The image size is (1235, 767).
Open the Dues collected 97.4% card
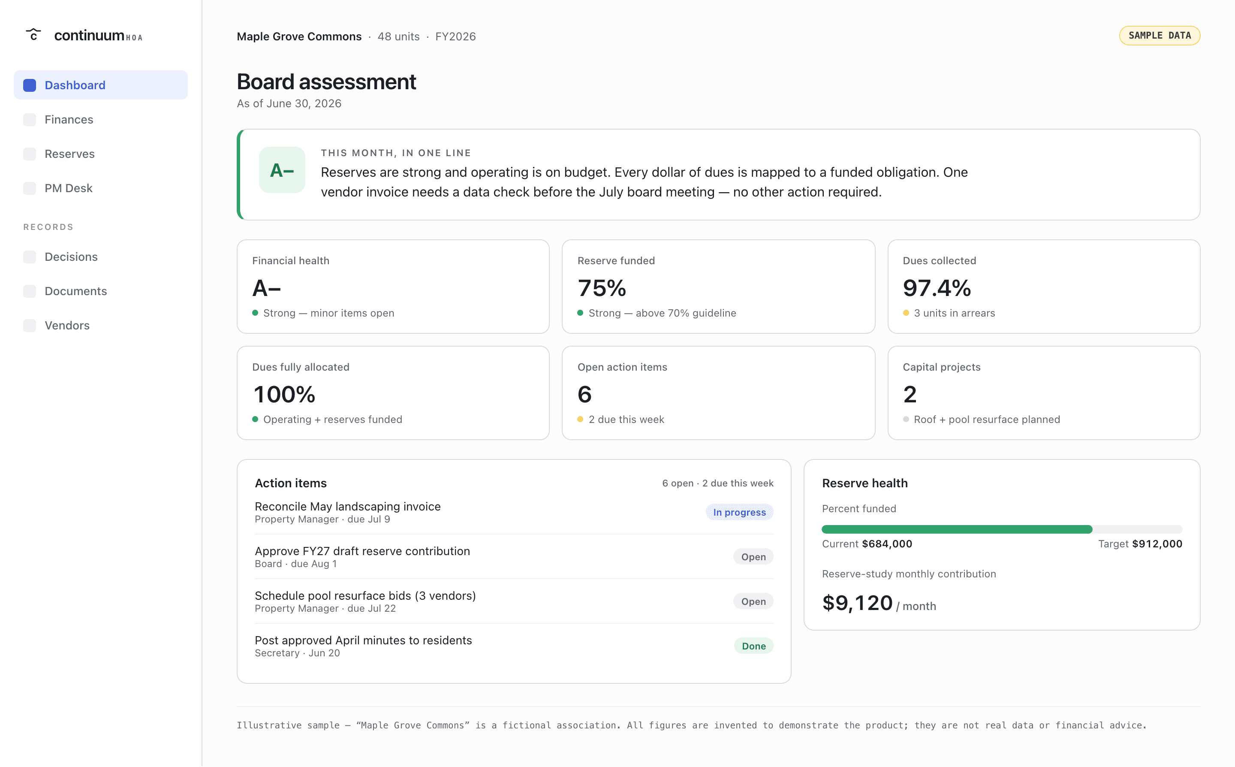1044,287
